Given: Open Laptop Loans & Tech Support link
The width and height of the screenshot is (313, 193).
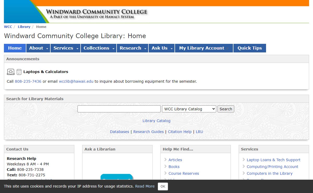Looking at the screenshot, I should click(274, 160).
